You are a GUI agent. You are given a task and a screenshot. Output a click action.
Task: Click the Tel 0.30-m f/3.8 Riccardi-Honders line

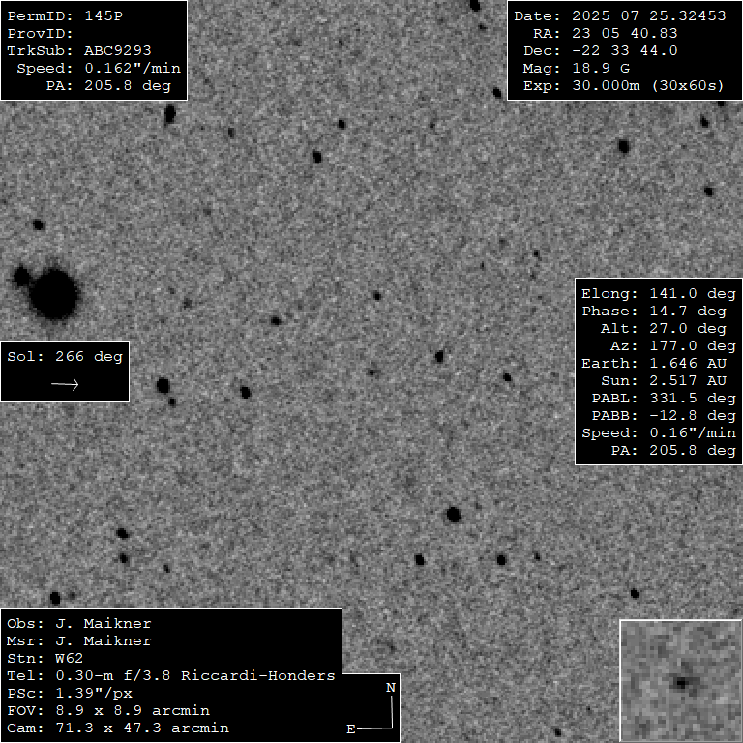click(171, 675)
